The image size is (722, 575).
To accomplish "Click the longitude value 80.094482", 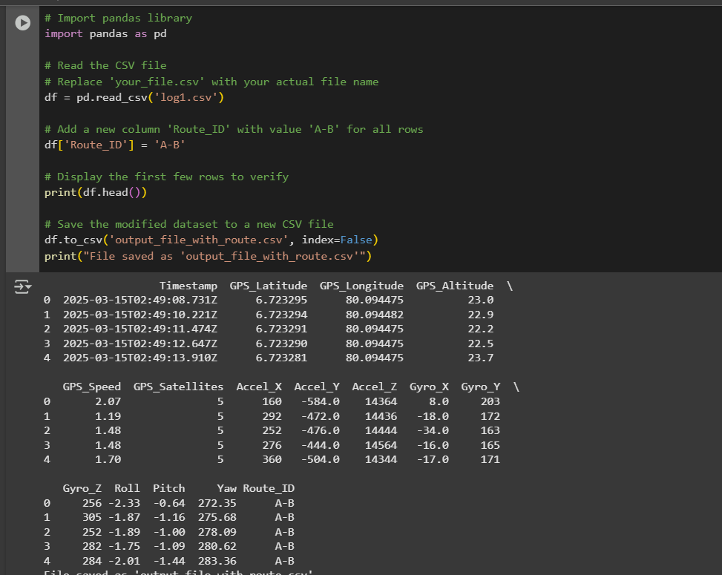I will [x=374, y=315].
